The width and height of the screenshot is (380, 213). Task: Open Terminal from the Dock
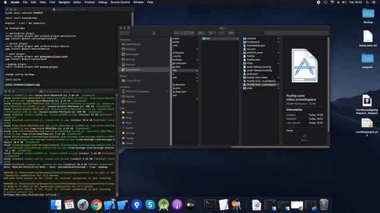click(210, 205)
